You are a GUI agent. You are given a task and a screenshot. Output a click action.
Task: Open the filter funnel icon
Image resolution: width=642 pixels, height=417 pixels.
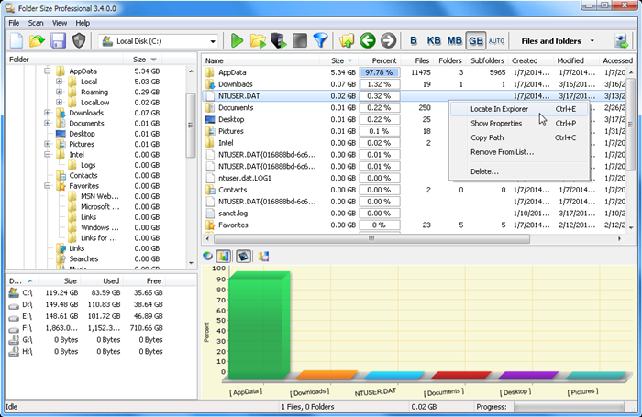click(x=321, y=41)
